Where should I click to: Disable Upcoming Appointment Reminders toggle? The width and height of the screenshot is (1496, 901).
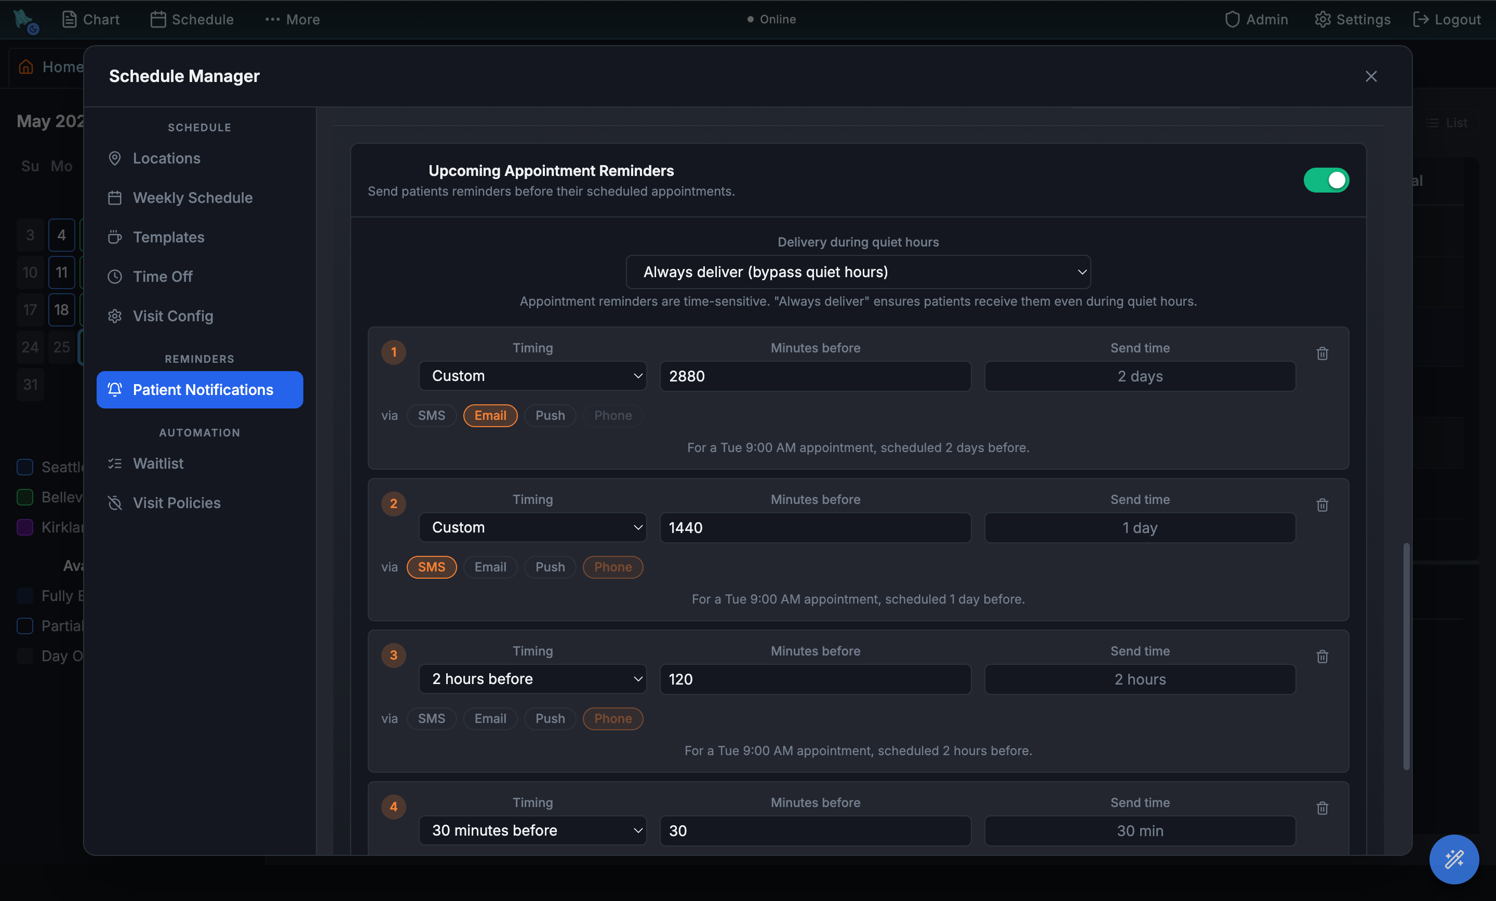1326,180
